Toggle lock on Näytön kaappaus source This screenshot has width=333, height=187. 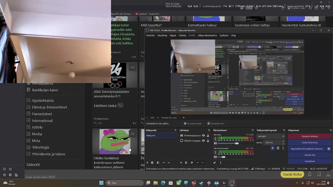[208, 141]
